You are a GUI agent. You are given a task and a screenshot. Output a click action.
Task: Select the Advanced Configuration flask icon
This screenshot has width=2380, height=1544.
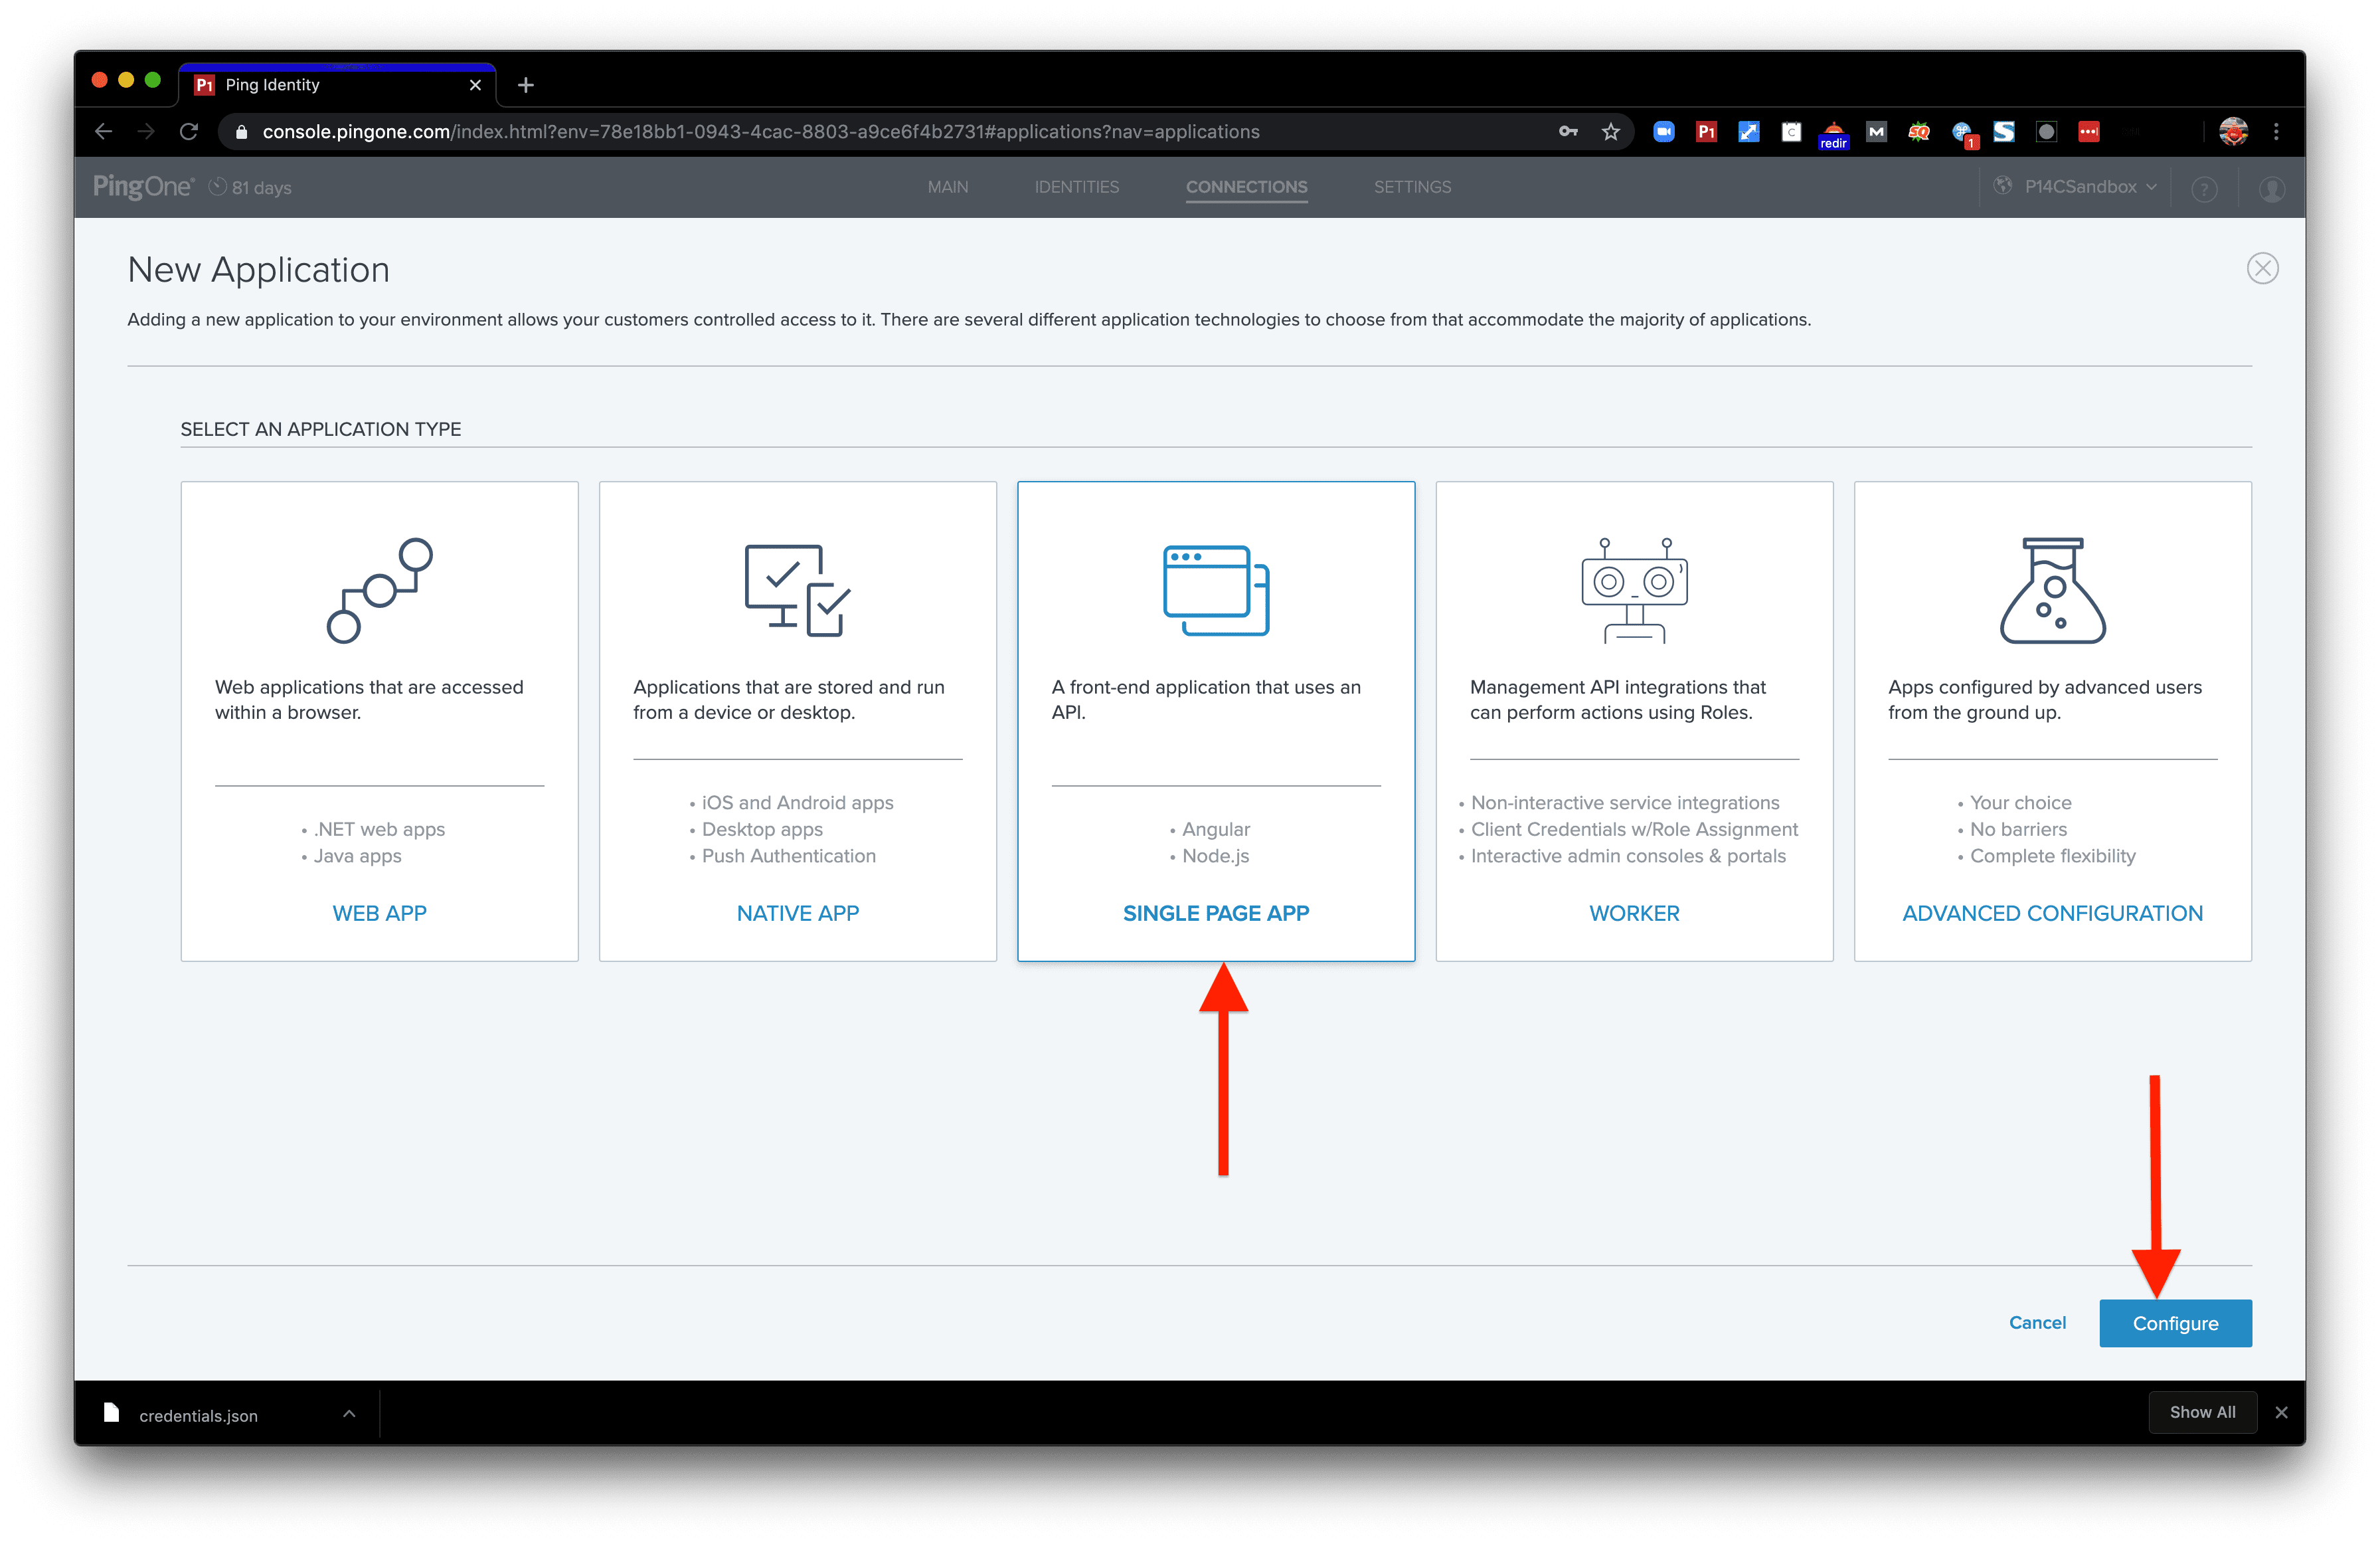2052,591
